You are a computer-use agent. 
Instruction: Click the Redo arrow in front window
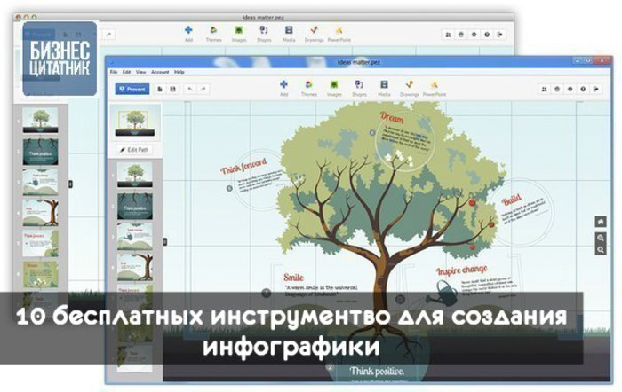coord(203,89)
